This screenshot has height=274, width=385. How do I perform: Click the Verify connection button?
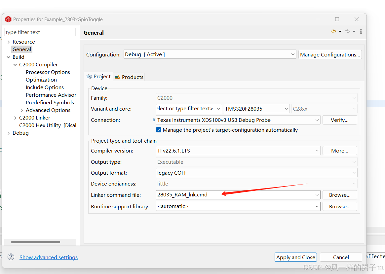[340, 120]
